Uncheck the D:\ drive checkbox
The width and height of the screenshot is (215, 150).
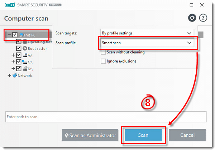[19, 68]
